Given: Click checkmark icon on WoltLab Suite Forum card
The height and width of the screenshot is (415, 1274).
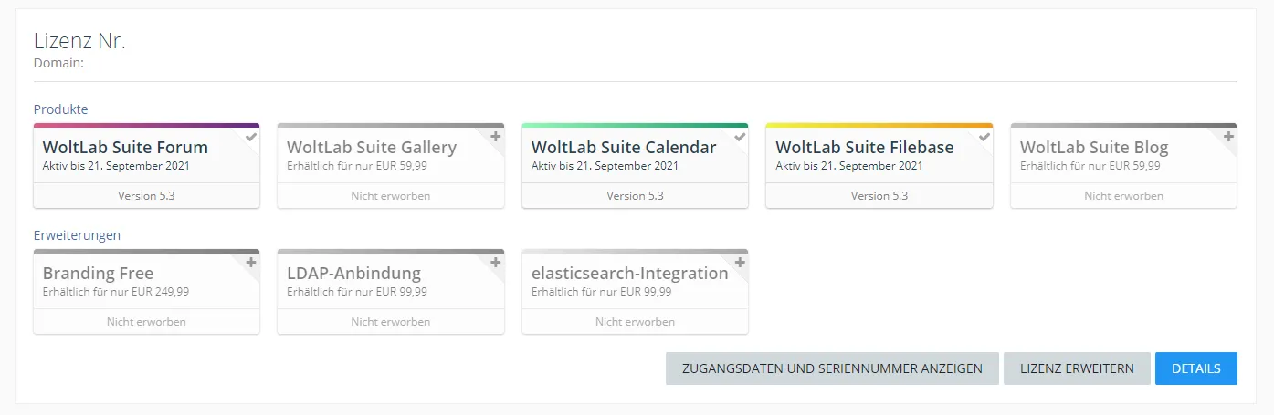Looking at the screenshot, I should [x=251, y=136].
